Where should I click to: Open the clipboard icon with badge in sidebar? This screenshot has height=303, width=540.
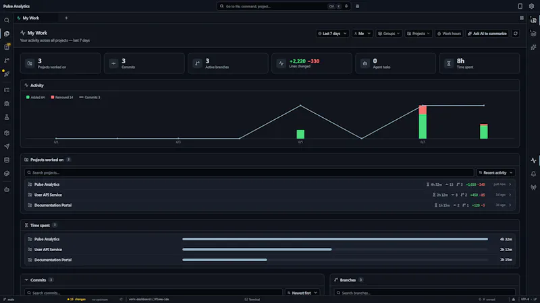7,46
